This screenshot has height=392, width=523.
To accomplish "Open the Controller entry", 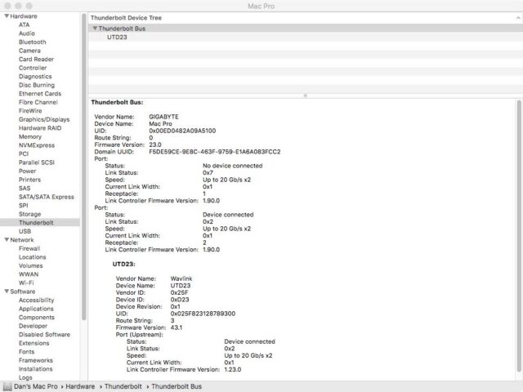I will [33, 68].
